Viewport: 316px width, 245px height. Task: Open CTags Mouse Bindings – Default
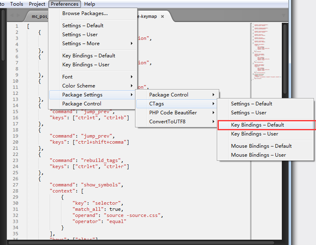261,146
